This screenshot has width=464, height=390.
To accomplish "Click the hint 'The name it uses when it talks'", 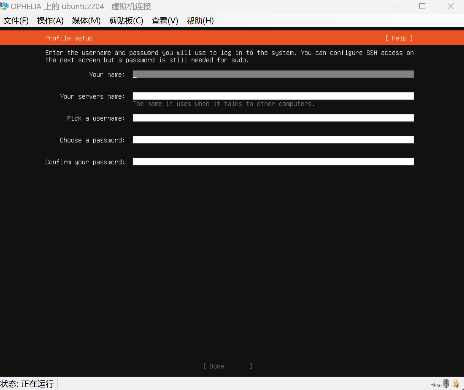I will (224, 104).
